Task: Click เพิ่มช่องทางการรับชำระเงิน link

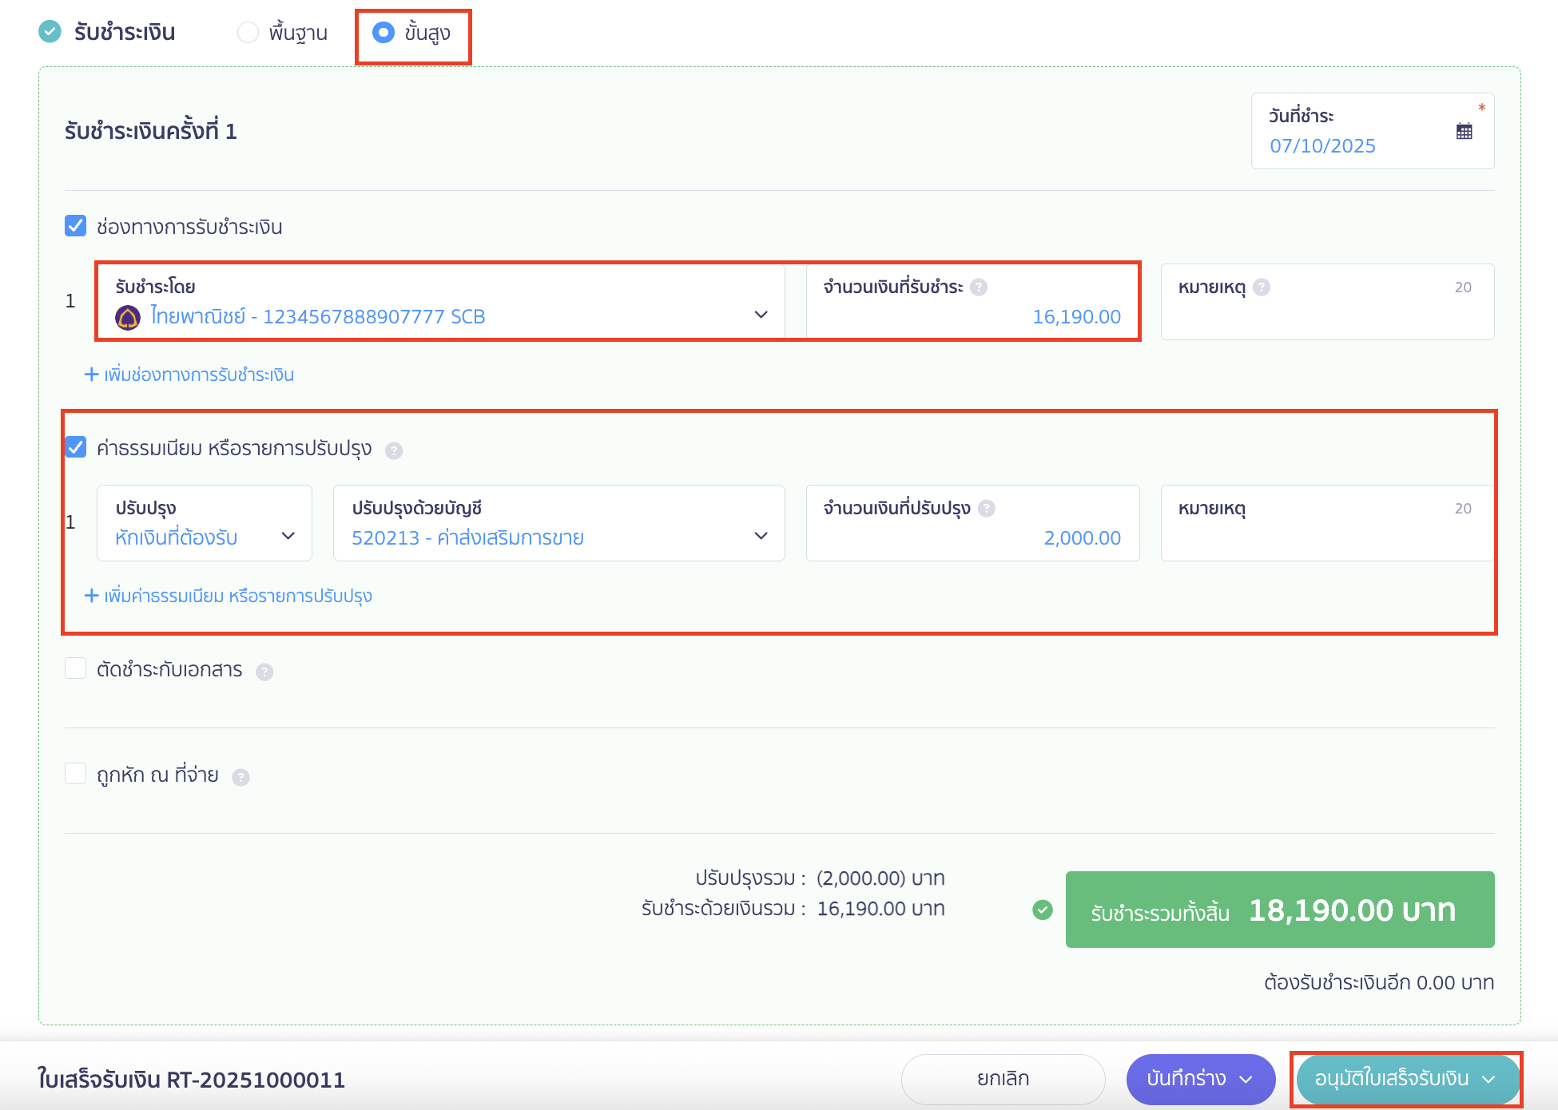Action: (190, 375)
